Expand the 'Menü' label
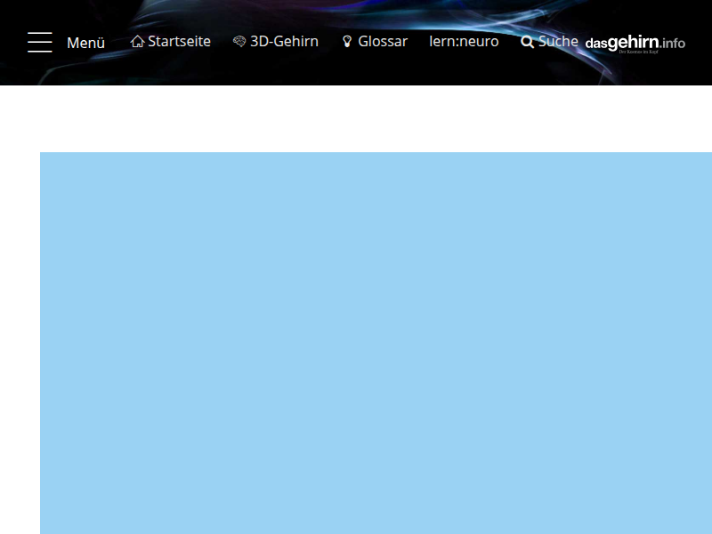Image resolution: width=712 pixels, height=534 pixels. pyautogui.click(x=86, y=43)
